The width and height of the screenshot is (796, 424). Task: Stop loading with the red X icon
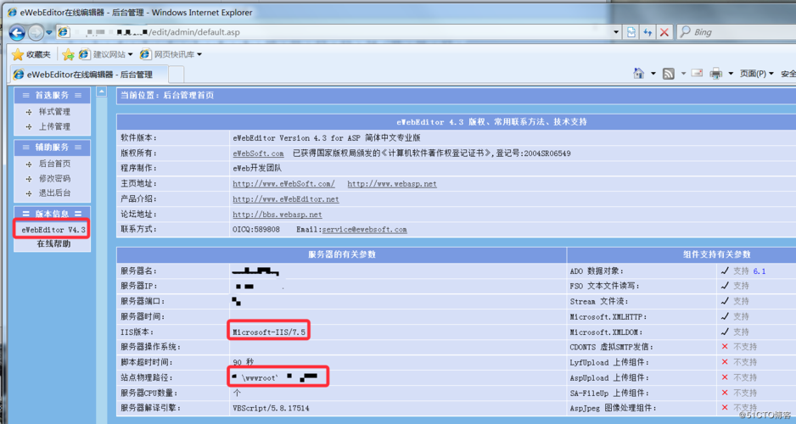[x=664, y=32]
